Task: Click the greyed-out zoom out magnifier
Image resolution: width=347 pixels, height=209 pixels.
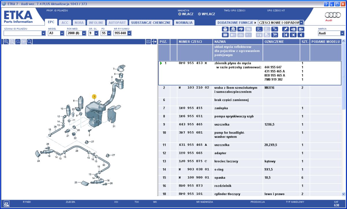Action: coord(12,42)
